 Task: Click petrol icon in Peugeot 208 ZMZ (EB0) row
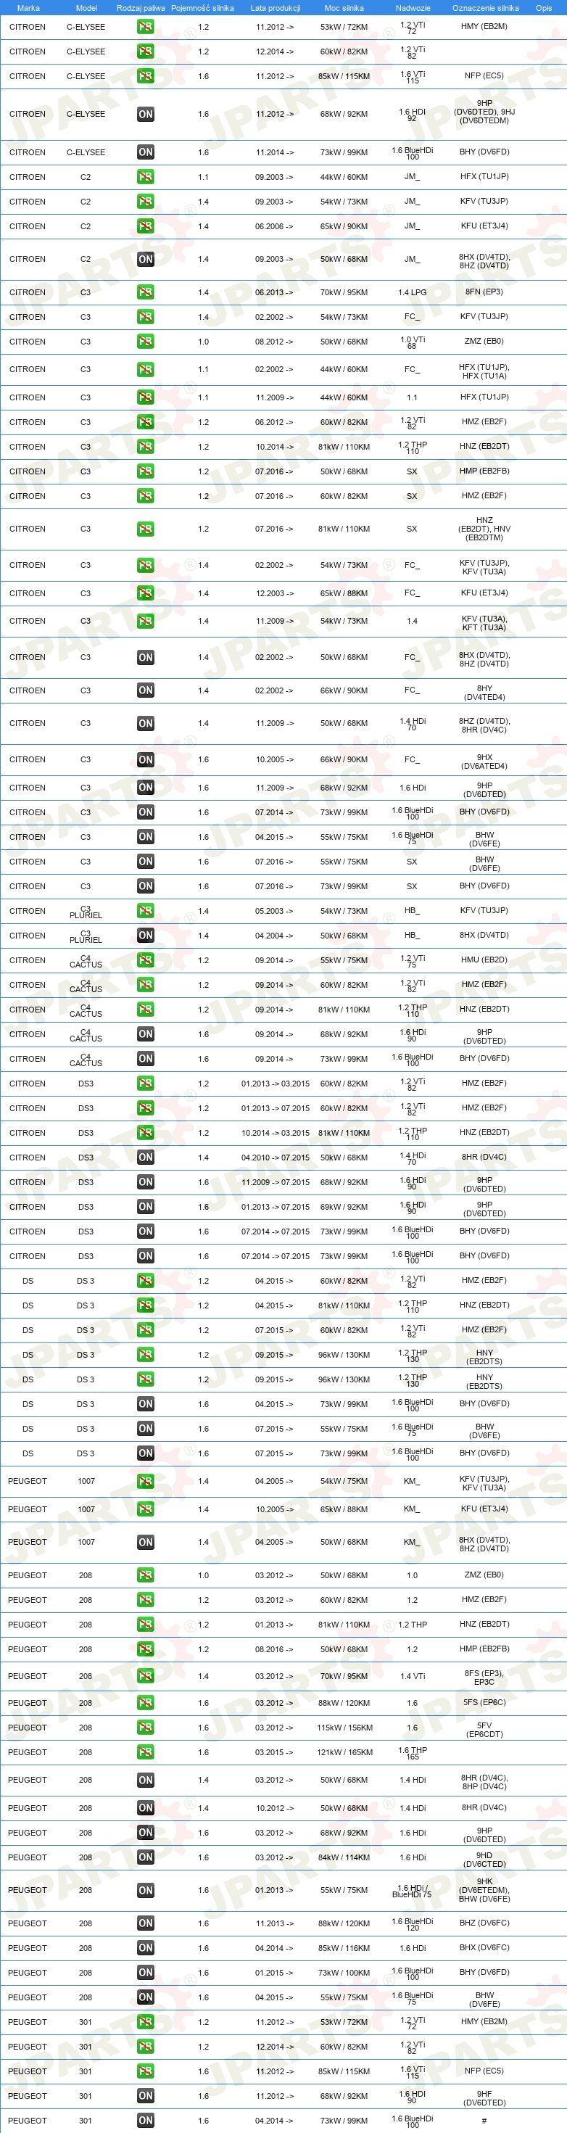146,1576
